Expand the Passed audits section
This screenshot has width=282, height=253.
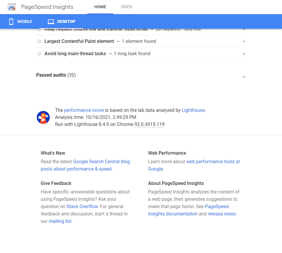coord(244,77)
